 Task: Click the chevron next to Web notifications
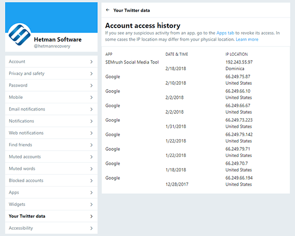pos(91,133)
